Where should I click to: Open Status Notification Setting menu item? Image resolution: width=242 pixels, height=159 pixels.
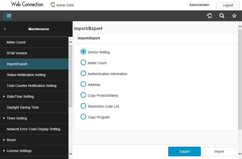(26, 75)
